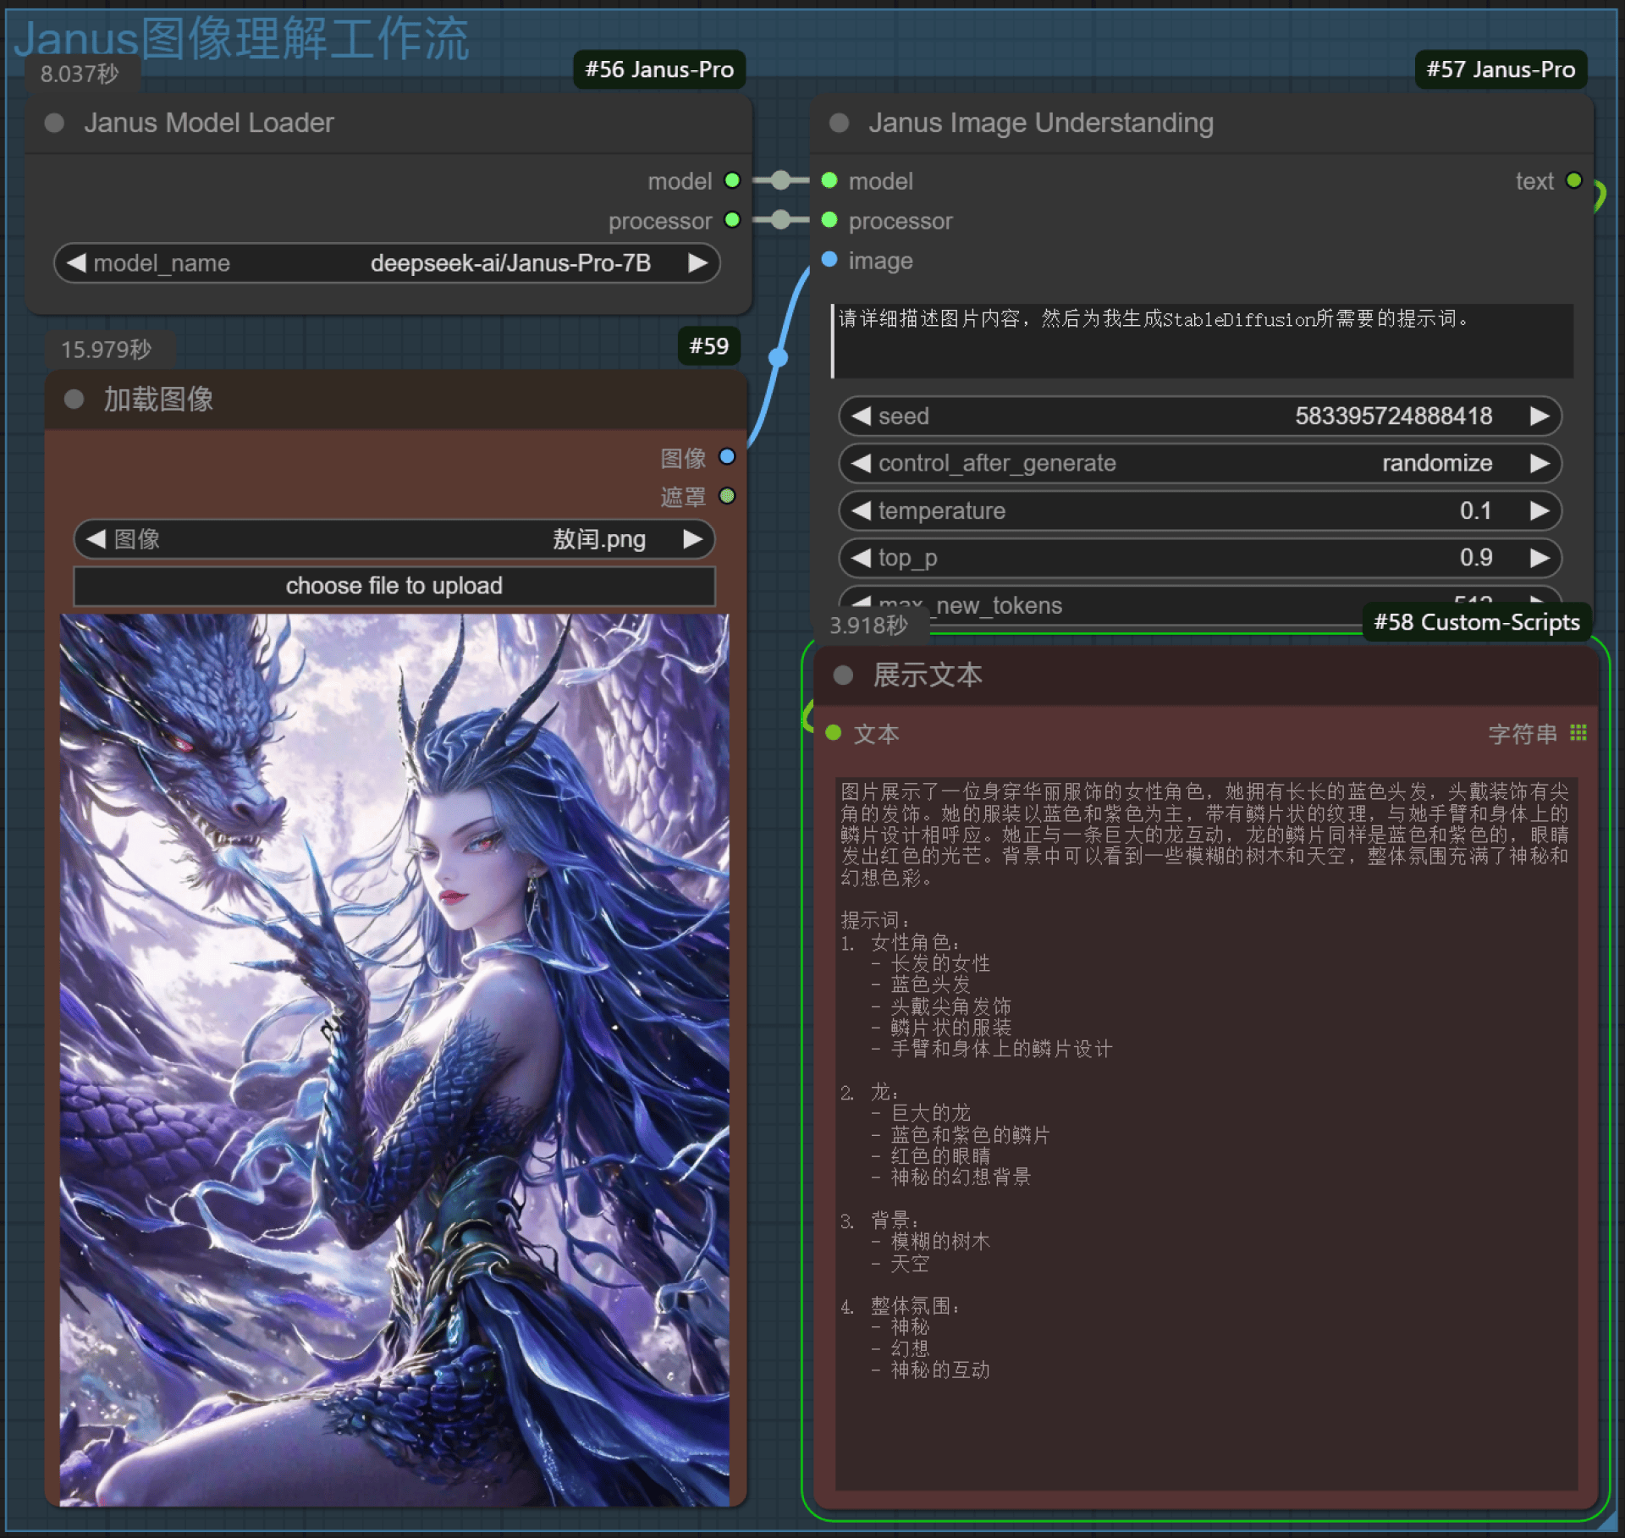Click processor output port on Janus Model Loader
Viewport: 1625px width, 1538px height.
click(x=732, y=220)
